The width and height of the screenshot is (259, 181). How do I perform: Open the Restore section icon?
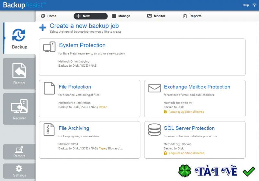19,71
